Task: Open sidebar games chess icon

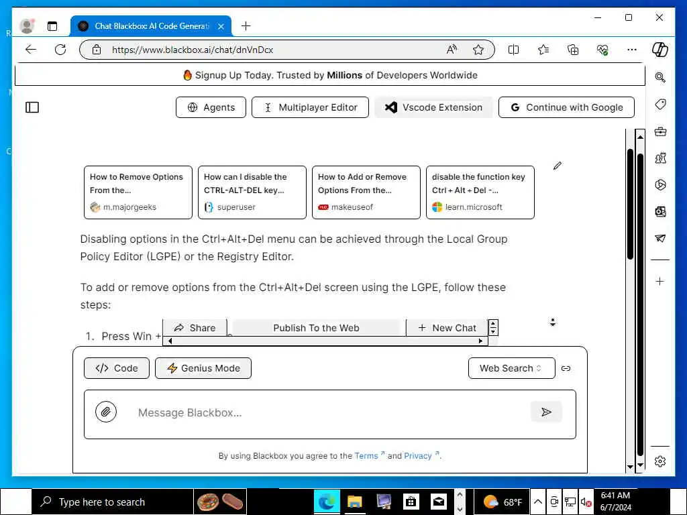Action: click(x=660, y=158)
